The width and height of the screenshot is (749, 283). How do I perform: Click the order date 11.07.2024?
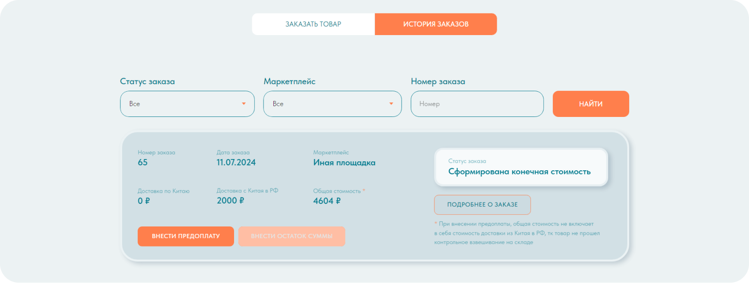point(236,163)
